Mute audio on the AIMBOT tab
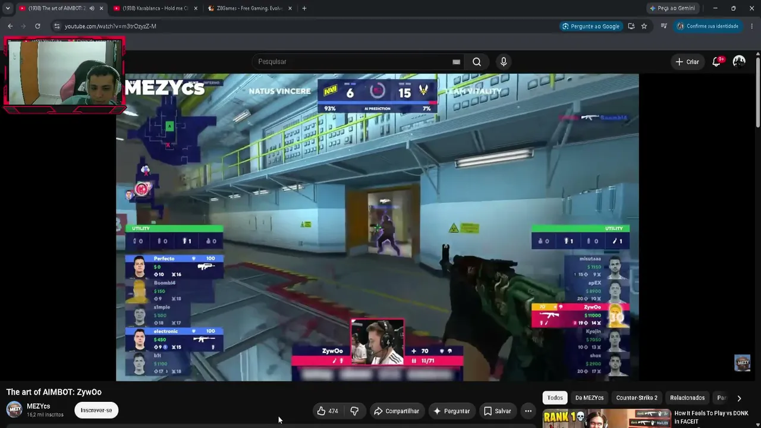761x428 pixels. 92,8
